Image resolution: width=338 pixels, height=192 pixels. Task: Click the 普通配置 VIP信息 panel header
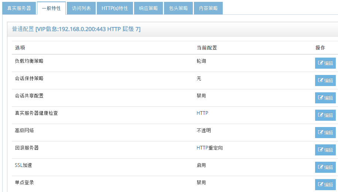coord(76,29)
